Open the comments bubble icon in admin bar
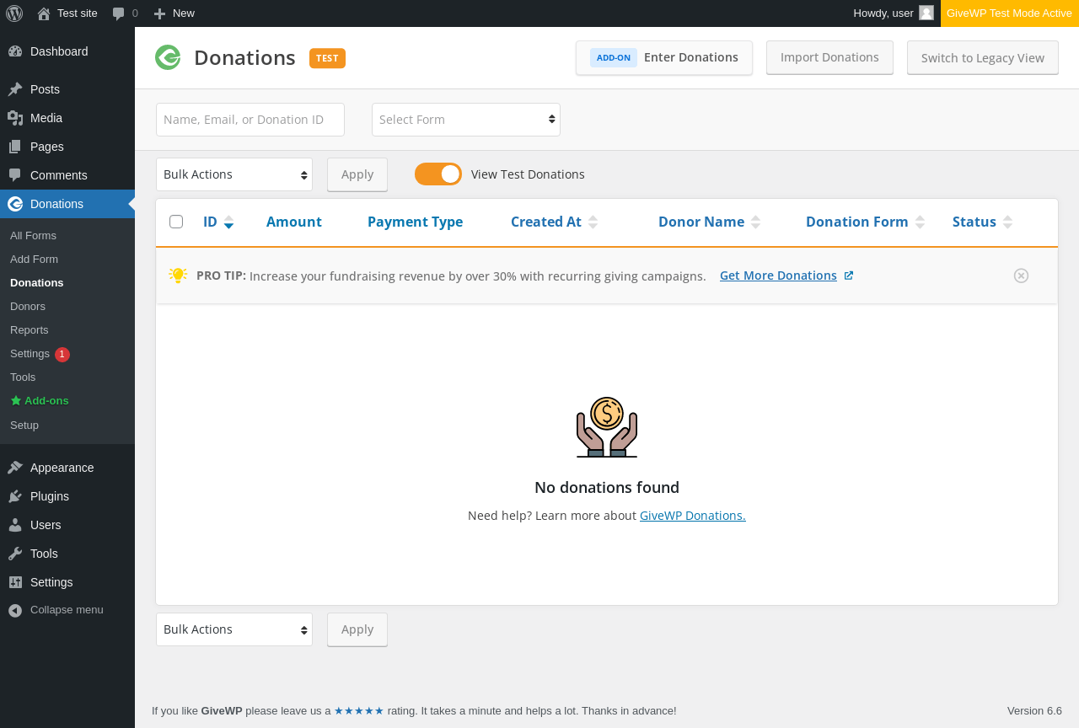The image size is (1079, 728). click(119, 13)
